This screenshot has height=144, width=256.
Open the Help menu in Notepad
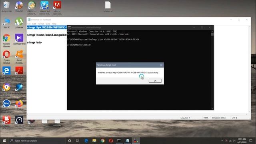pyautogui.click(x=54, y=24)
